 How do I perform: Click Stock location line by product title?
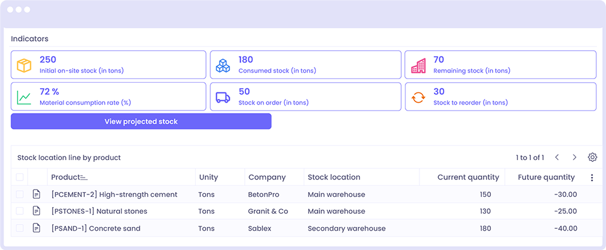(x=69, y=158)
